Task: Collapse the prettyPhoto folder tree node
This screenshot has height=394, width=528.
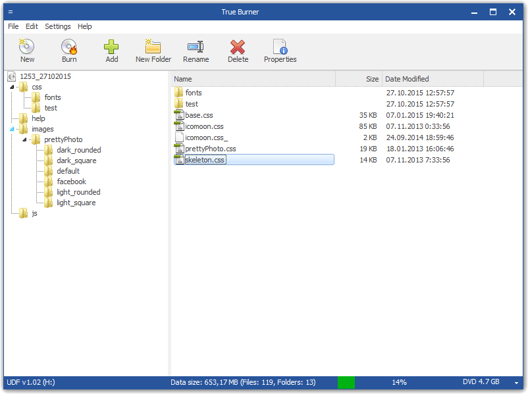Action: point(24,139)
